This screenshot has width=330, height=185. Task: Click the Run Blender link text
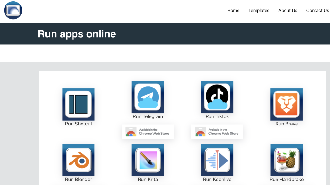[x=78, y=179]
